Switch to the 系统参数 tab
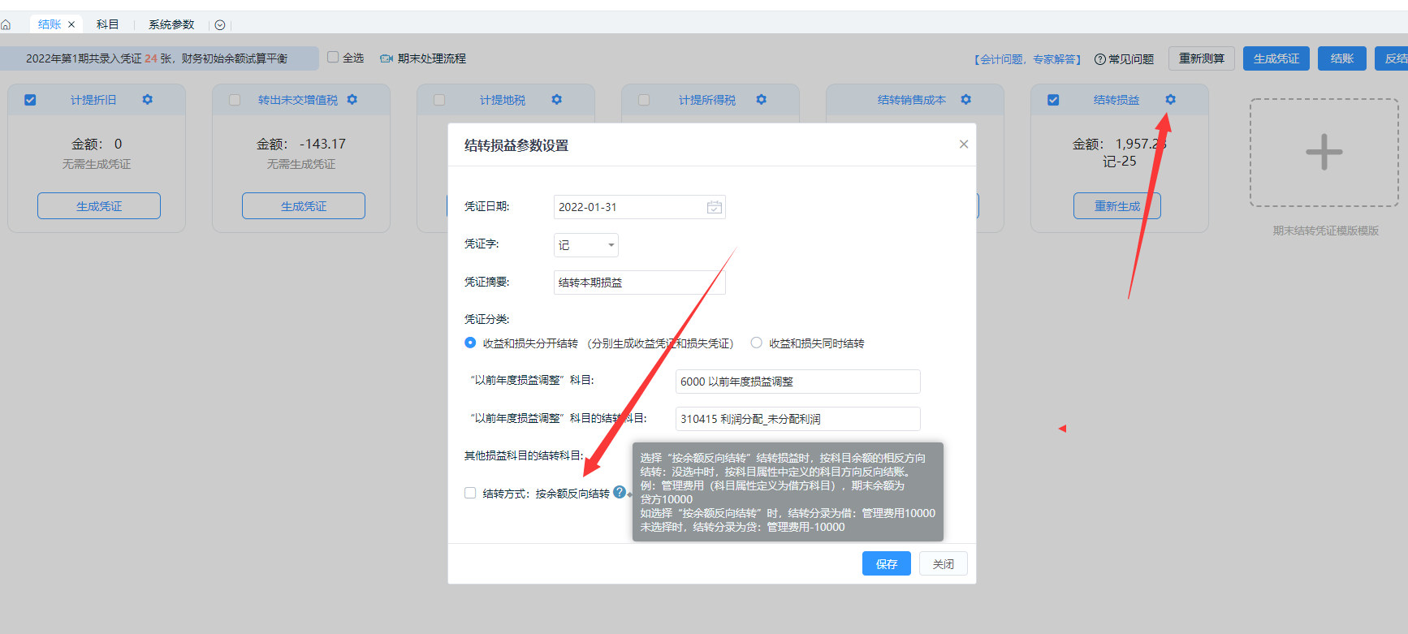This screenshot has width=1408, height=634. 171,24
